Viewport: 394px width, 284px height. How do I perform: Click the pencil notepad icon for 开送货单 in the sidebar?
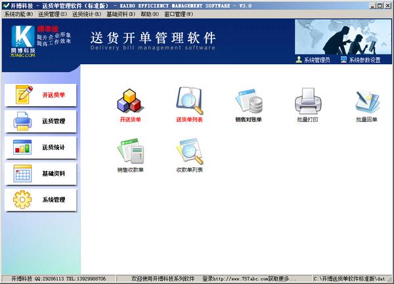[24, 94]
